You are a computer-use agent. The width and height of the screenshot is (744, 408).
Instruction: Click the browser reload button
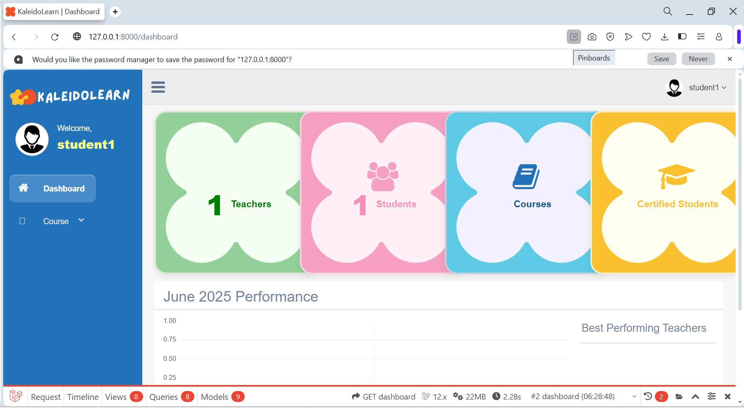55,37
